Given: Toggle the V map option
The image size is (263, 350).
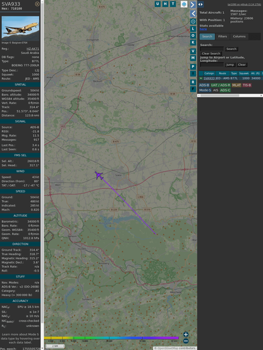Looking at the screenshot, I should click(193, 51).
